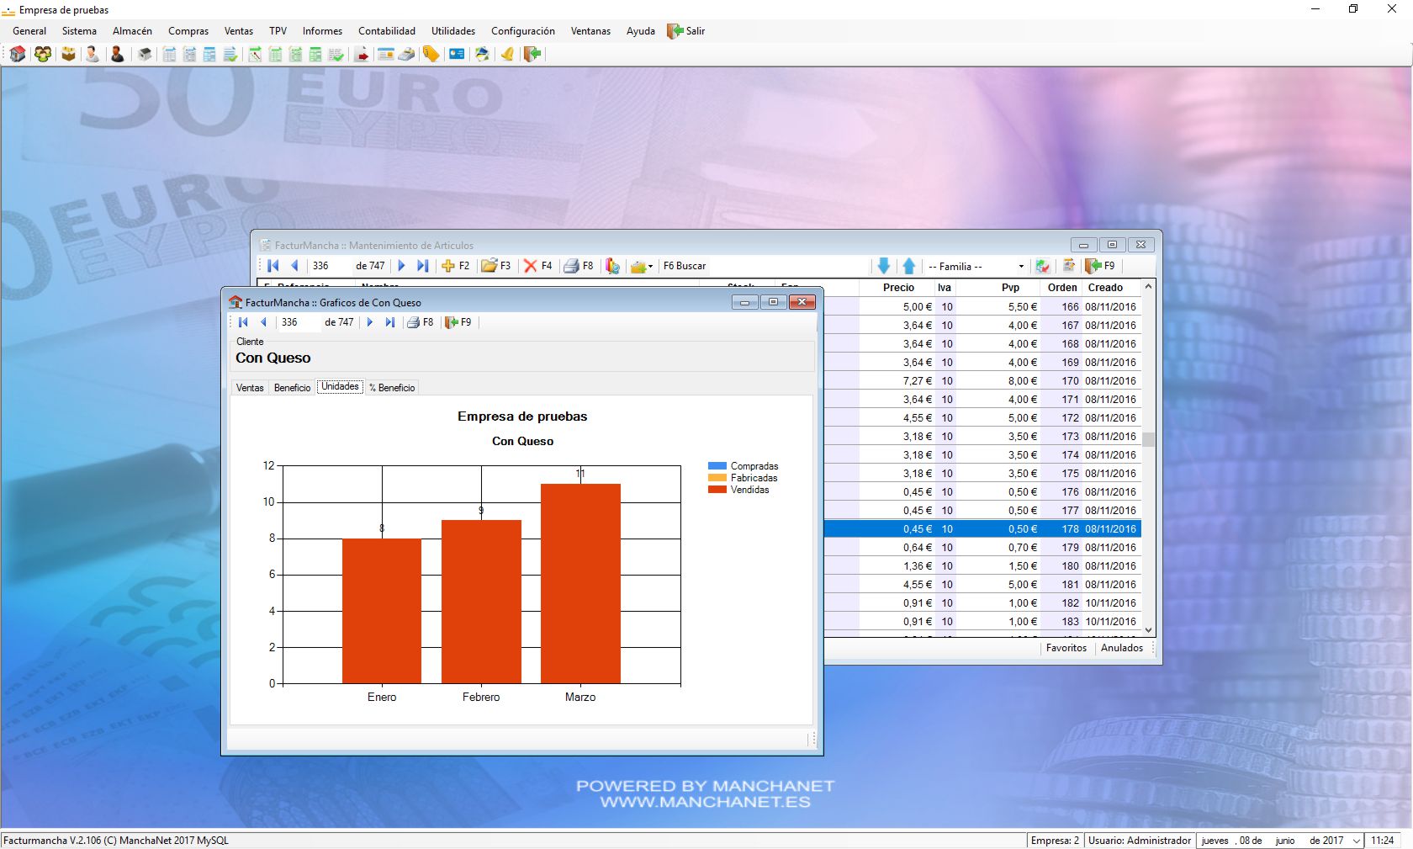1413x849 pixels.
Task: Switch to the Ventas chart tab
Action: [250, 388]
